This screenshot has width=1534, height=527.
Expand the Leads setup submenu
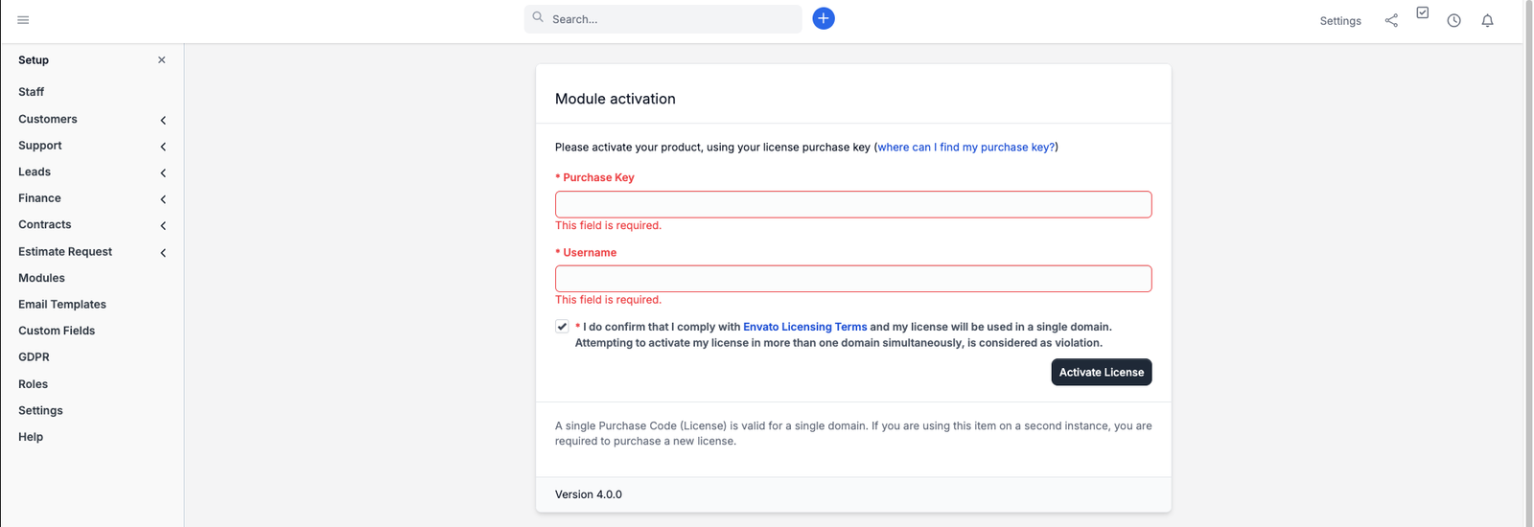(x=163, y=172)
